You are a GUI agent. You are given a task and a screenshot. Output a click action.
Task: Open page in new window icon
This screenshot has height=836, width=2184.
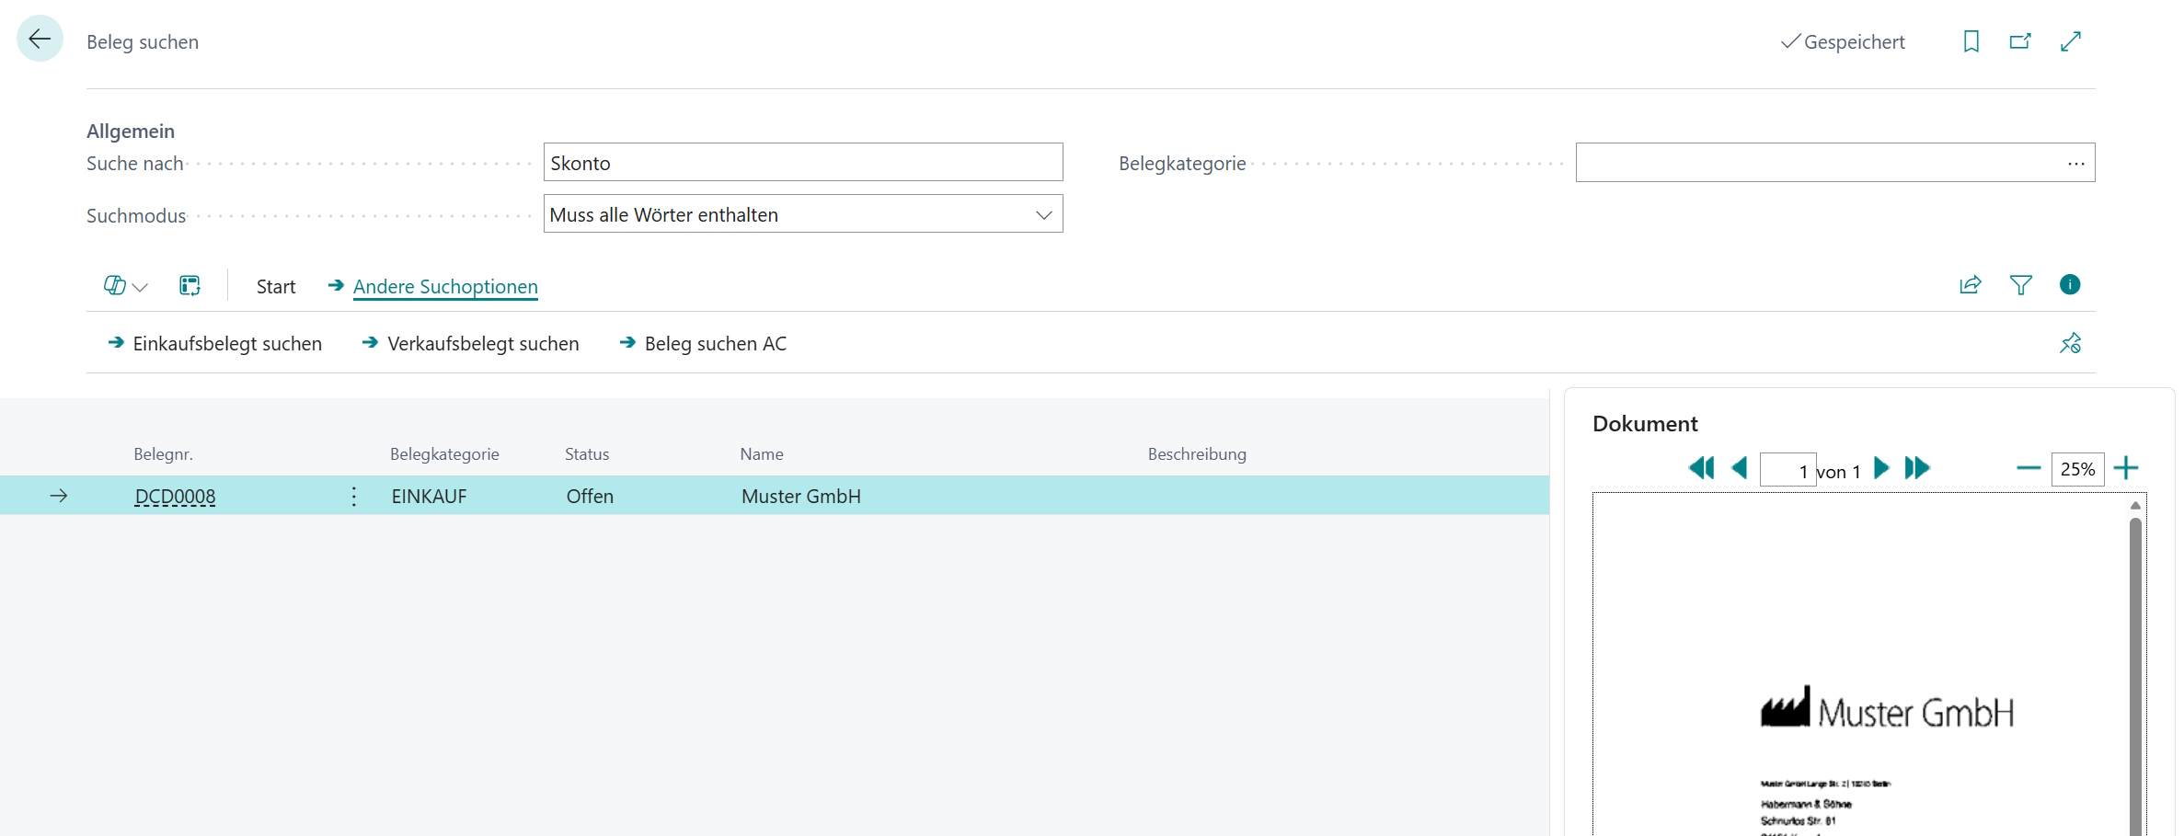(2020, 41)
